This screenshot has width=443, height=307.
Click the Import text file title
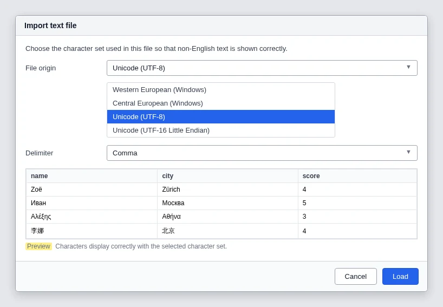50,25
